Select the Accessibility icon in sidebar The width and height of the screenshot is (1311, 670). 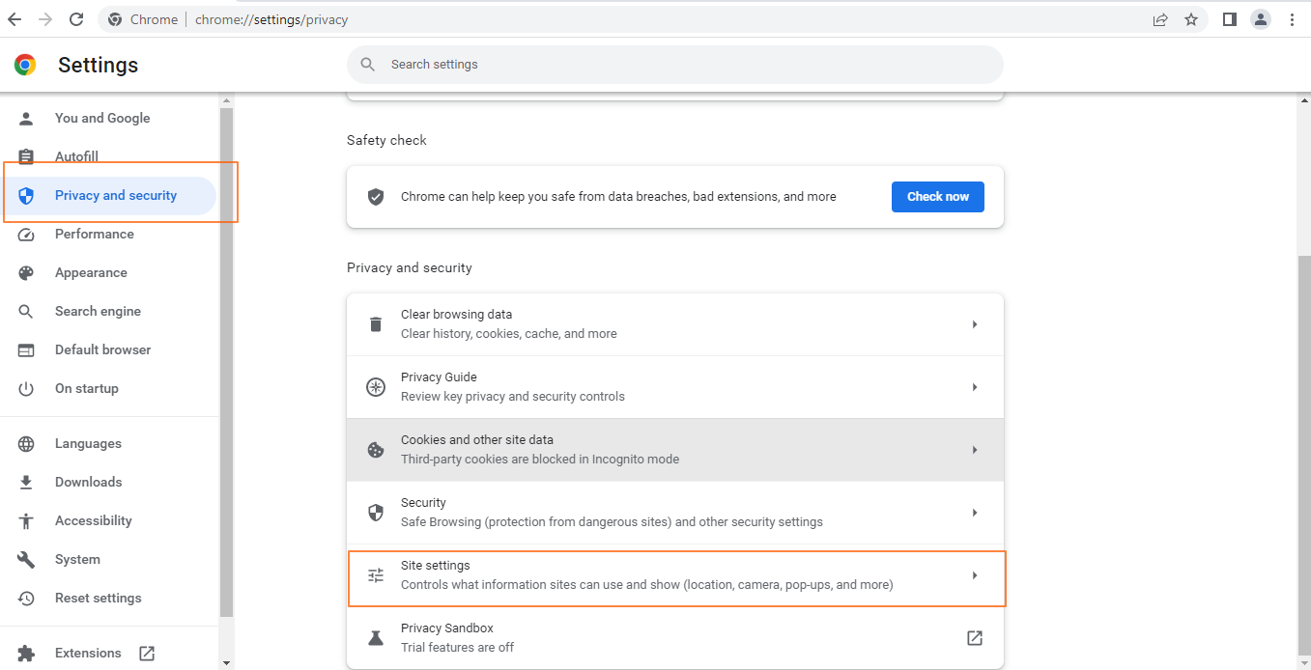26,520
